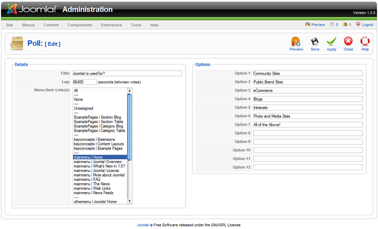
Task: Select 'Unassigned' in the menu item list
Action: point(100,108)
